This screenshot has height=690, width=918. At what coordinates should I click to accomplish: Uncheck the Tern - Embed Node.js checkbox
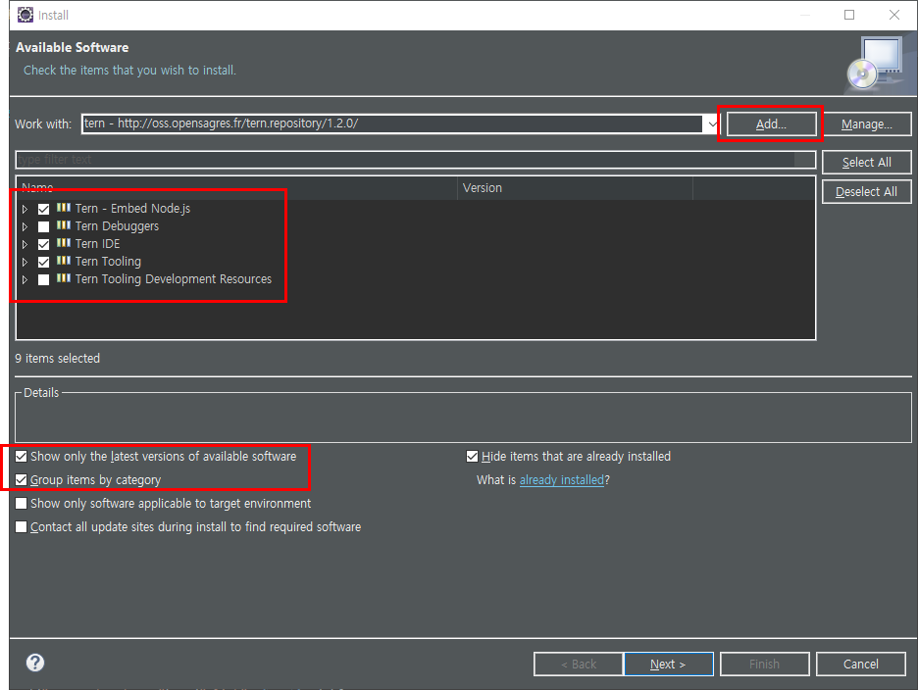(43, 209)
